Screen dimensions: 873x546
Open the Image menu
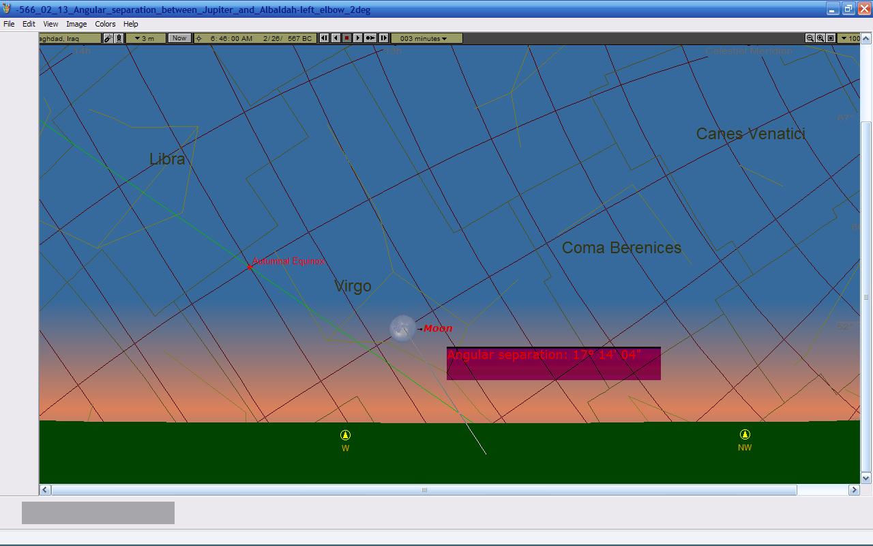tap(76, 24)
